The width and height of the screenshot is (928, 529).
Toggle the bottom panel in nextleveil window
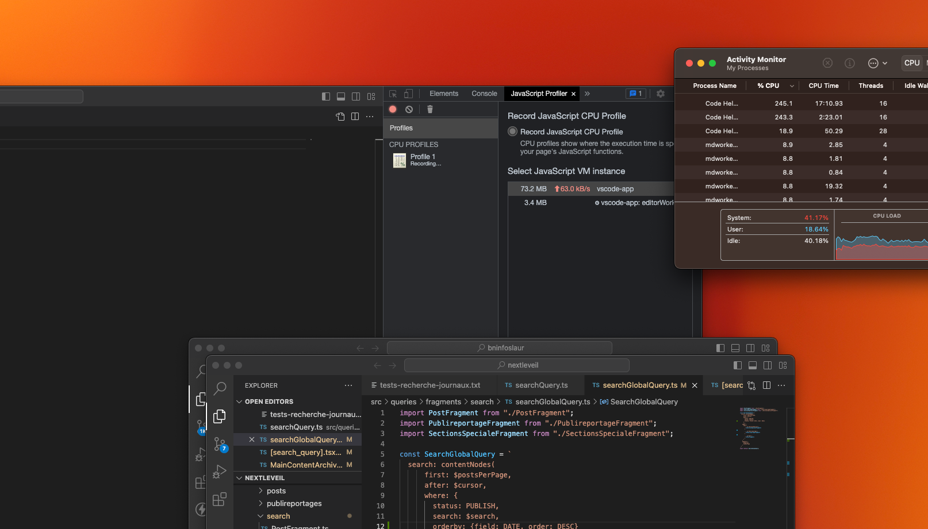[x=753, y=365]
